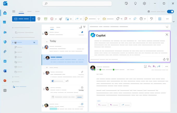Open the To Do app in sidebar
Image resolution: width=177 pixels, height=113 pixels.
click(x=5, y=61)
